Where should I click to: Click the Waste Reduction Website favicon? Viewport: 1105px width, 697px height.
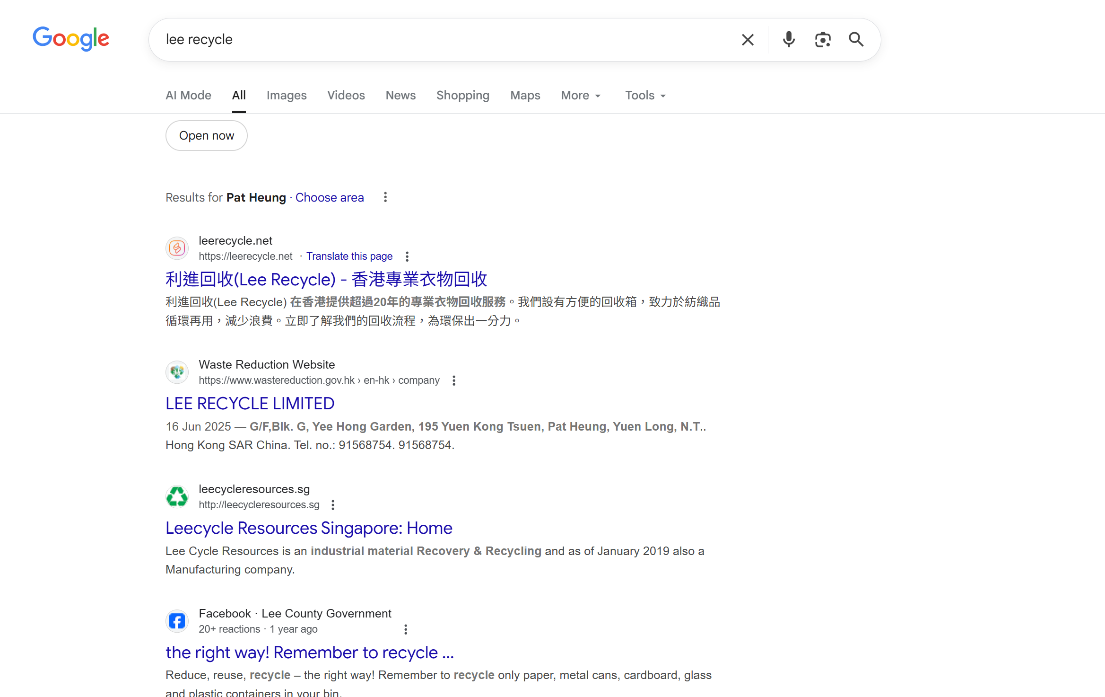pos(177,372)
